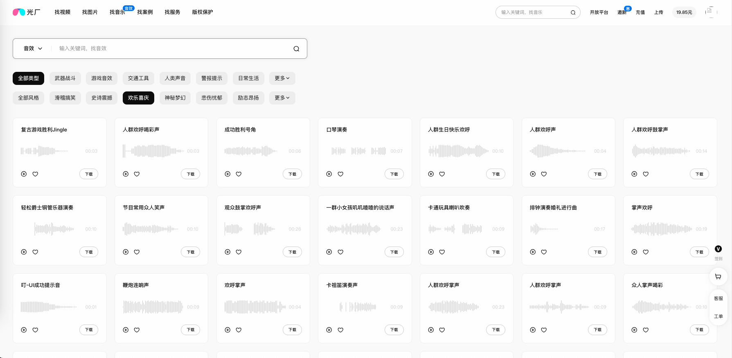Like the 人群欢呼声 sound effect
Viewport: 732px width, 358px height.
pos(544,174)
